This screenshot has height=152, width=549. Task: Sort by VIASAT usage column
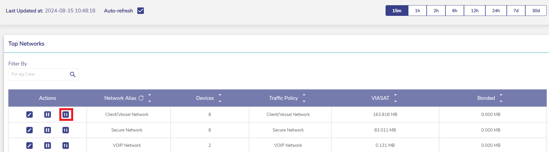pos(395,98)
